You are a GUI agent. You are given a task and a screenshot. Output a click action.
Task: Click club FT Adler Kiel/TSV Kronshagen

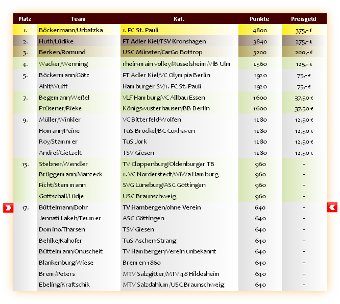(x=164, y=41)
